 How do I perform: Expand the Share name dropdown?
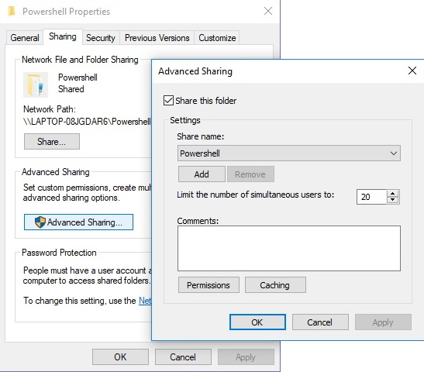tap(394, 153)
